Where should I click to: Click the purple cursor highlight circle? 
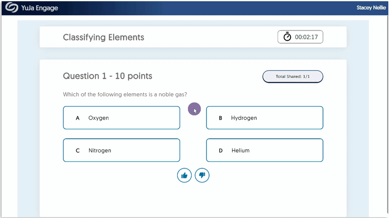194,109
